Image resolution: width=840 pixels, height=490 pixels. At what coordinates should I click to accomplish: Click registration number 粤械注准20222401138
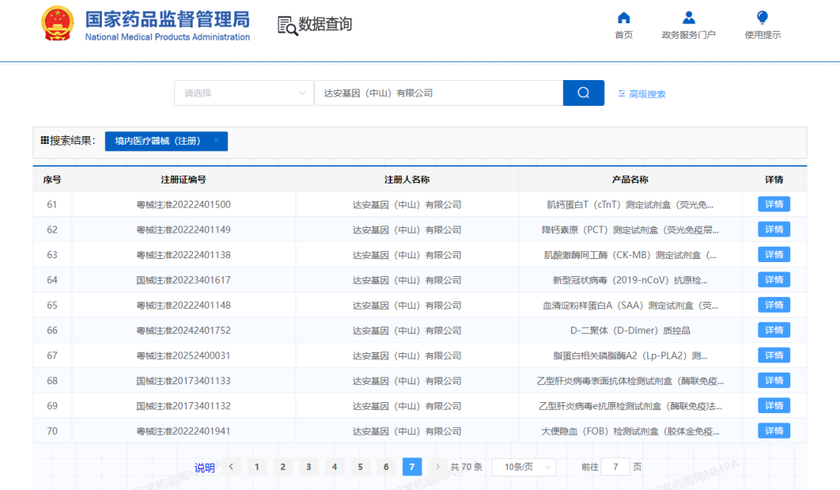[184, 255]
